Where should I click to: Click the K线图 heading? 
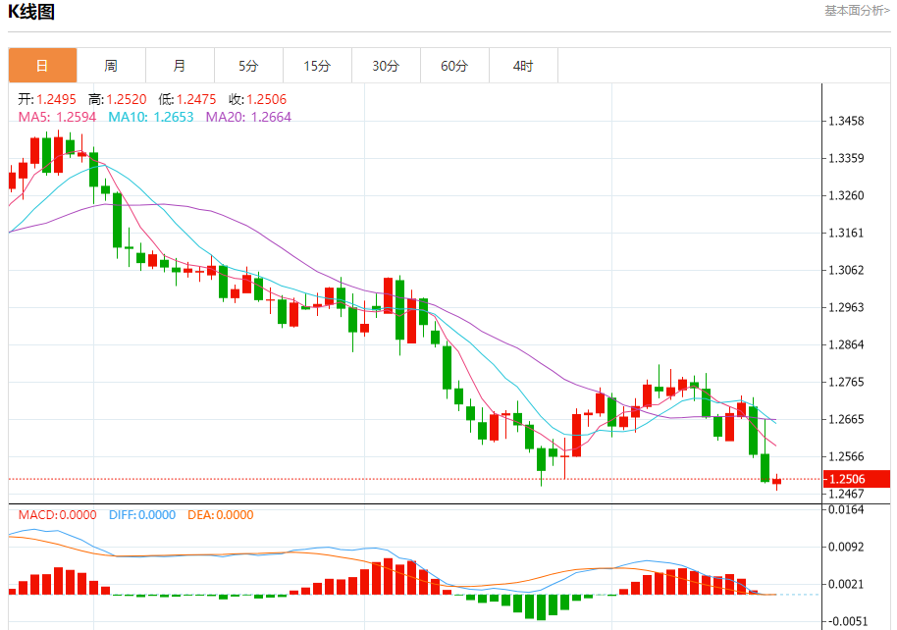(x=30, y=12)
